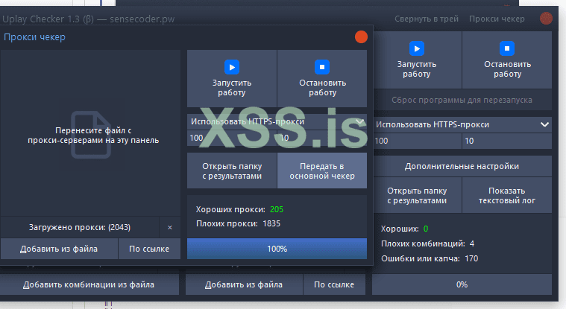Click Добавить из файла in the main window
This screenshot has height=309, width=566.
[244, 284]
